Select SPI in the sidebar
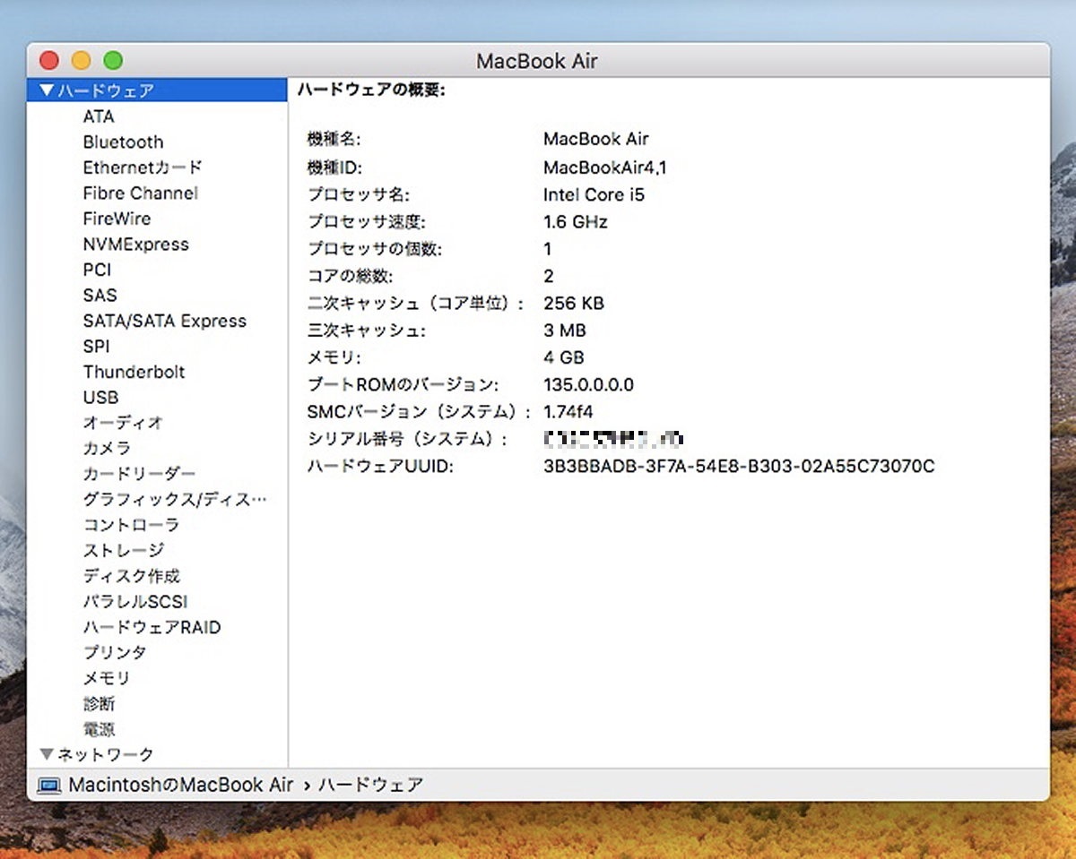Viewport: 1076px width, 859px height. pos(96,346)
